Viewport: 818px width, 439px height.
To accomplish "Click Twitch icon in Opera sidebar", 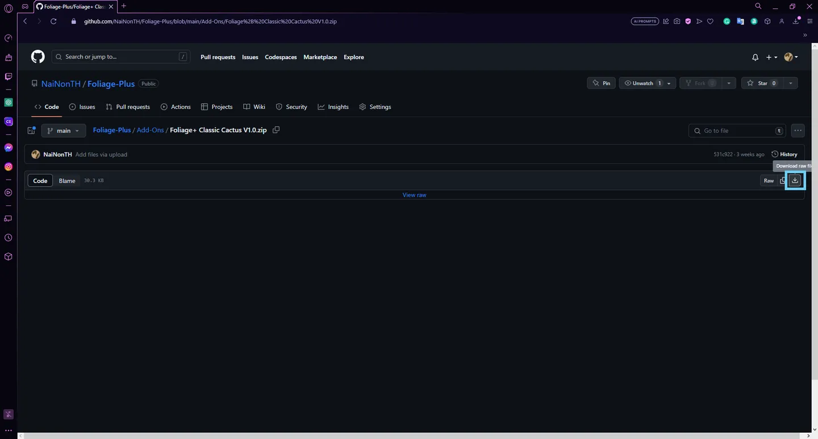I will point(9,77).
